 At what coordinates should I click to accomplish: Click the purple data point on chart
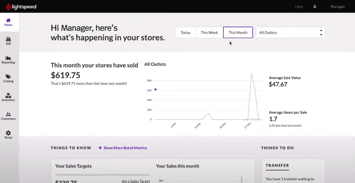156,90
